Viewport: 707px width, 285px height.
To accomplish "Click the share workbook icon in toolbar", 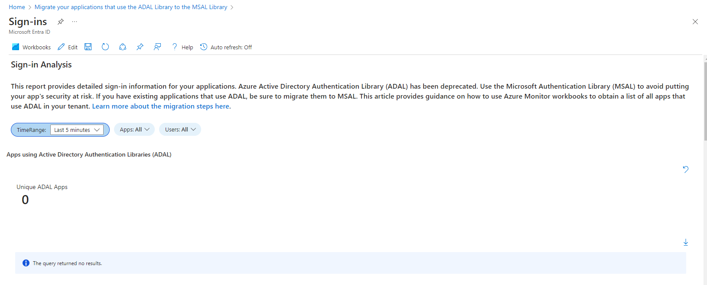I will click(x=123, y=47).
